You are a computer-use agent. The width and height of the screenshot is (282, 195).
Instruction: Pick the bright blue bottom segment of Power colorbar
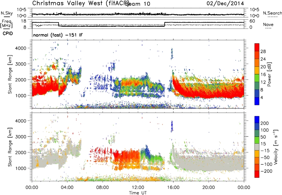click(257, 101)
